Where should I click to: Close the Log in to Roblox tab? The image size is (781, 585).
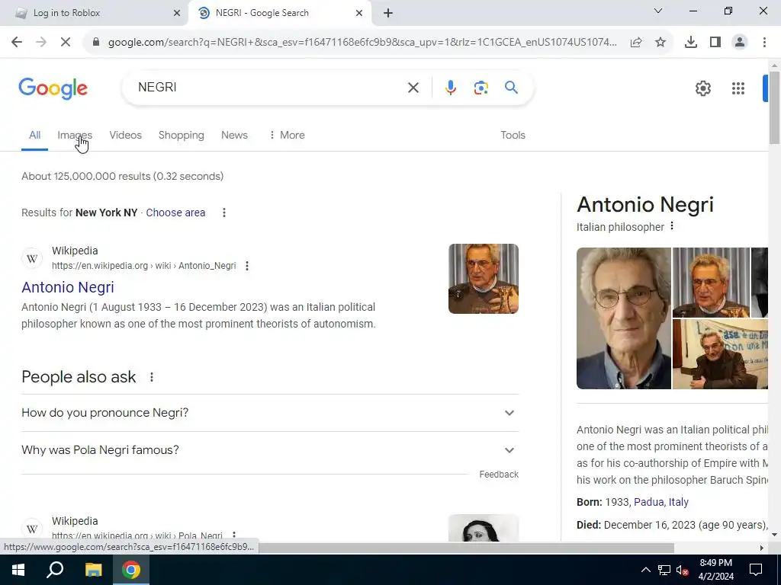(177, 13)
